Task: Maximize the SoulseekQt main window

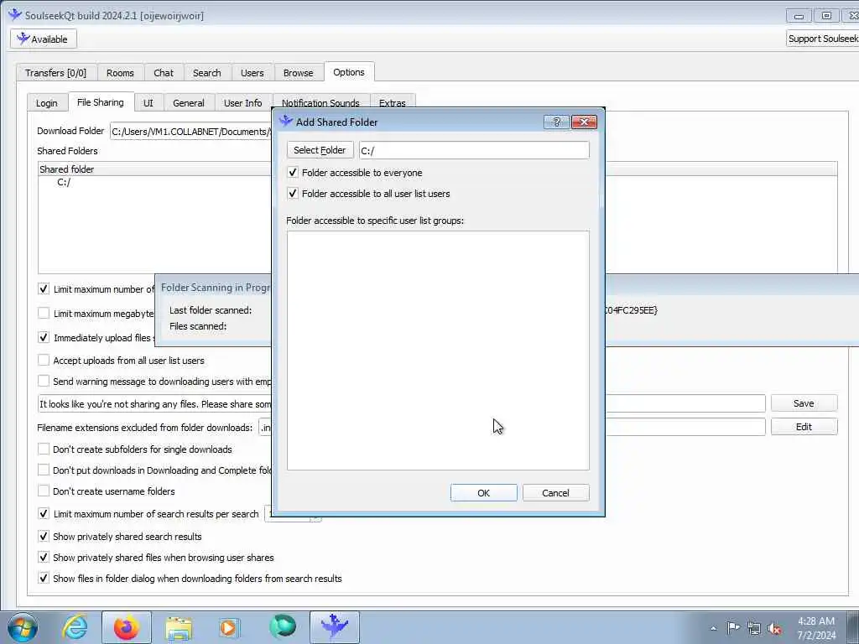Action: click(x=826, y=16)
